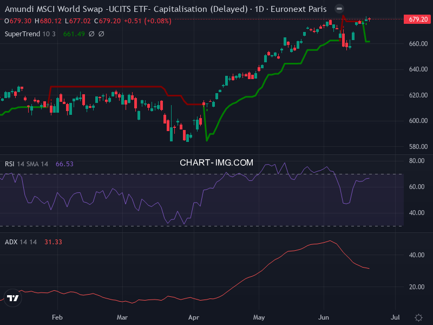The height and width of the screenshot is (325, 433).
Task: Click the current price tag 679.20
Action: [x=417, y=19]
